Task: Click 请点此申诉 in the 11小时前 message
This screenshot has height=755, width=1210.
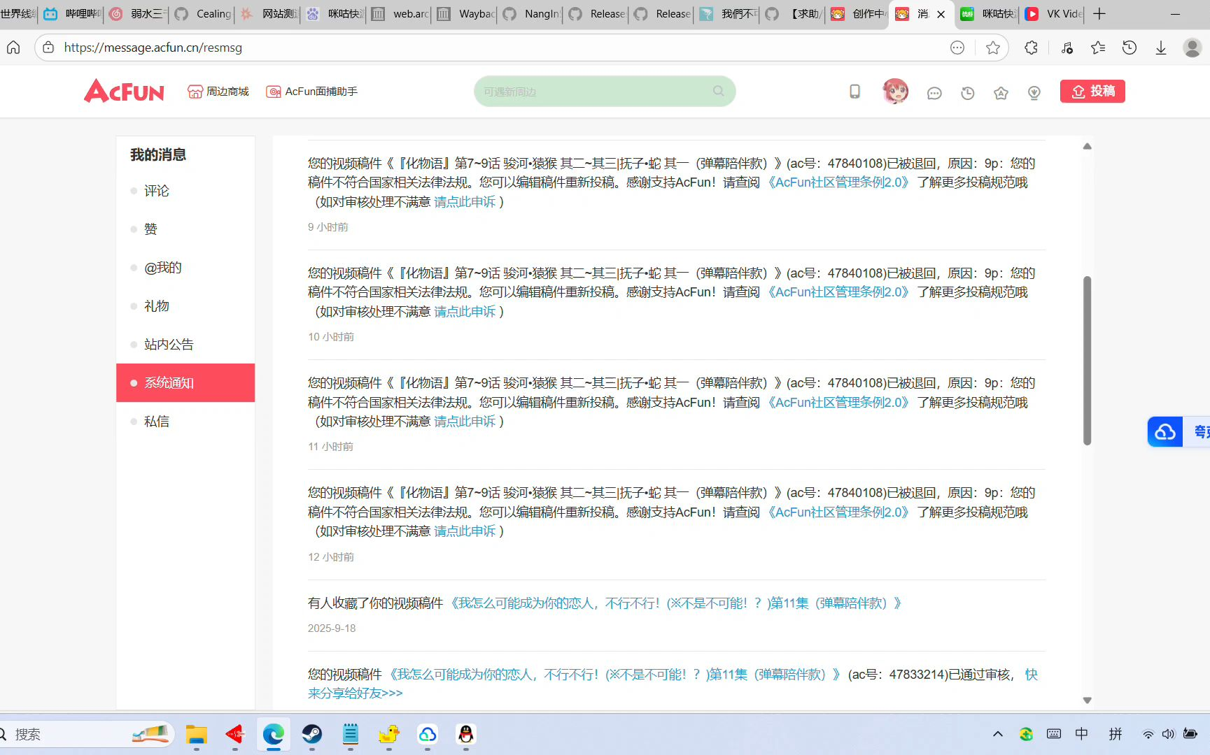Action: tap(465, 422)
